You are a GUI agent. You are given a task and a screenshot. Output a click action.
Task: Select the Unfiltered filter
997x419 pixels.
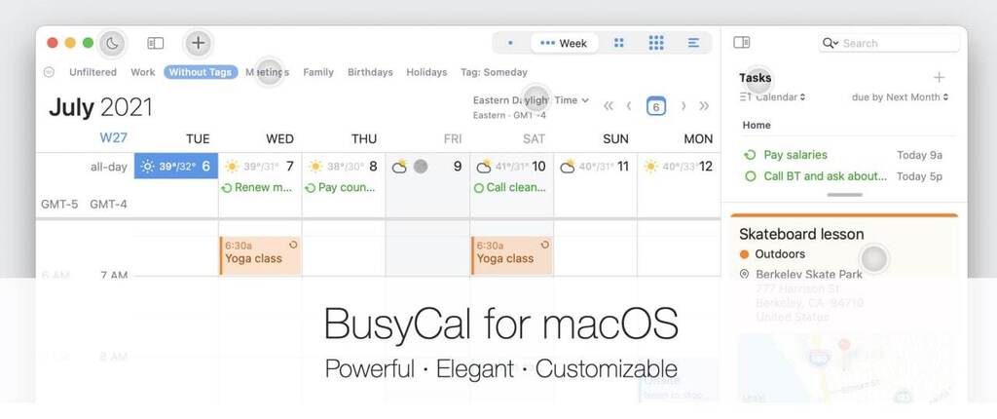click(92, 72)
